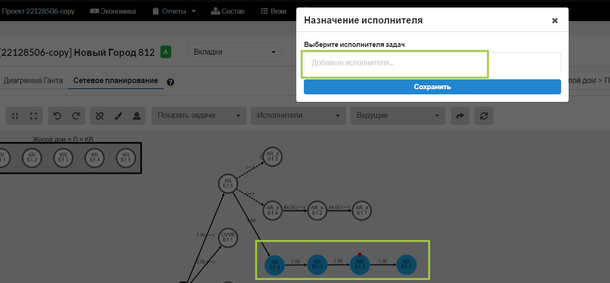Click the AR_e Б1.3 node

point(273,156)
